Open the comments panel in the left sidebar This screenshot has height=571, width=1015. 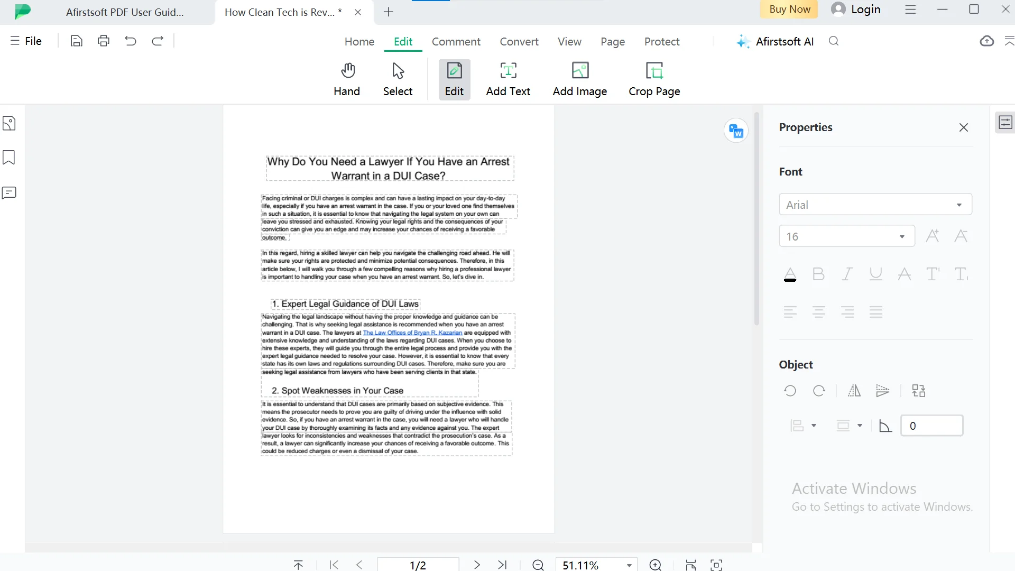(9, 193)
